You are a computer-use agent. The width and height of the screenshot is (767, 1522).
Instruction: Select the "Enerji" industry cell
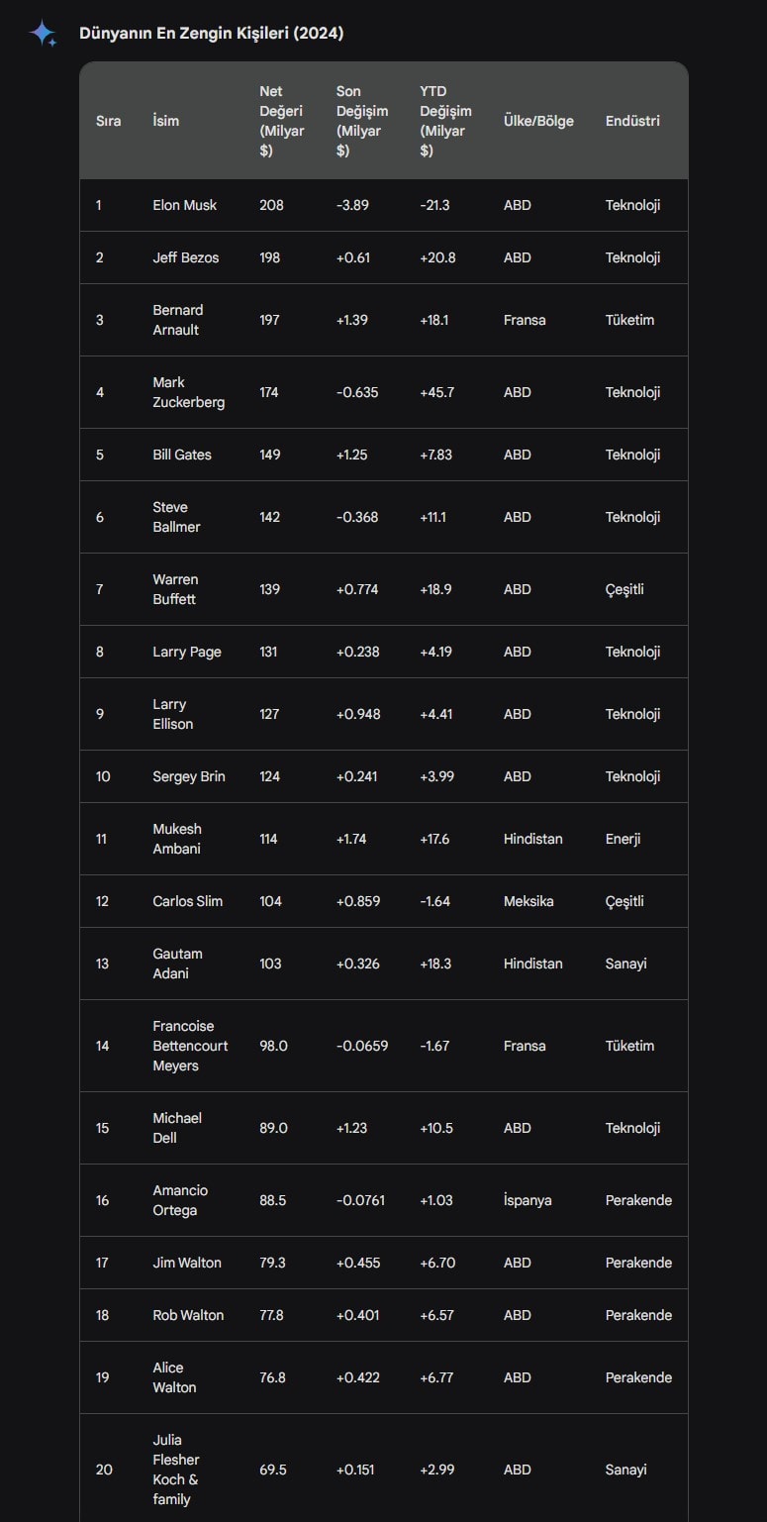(623, 839)
